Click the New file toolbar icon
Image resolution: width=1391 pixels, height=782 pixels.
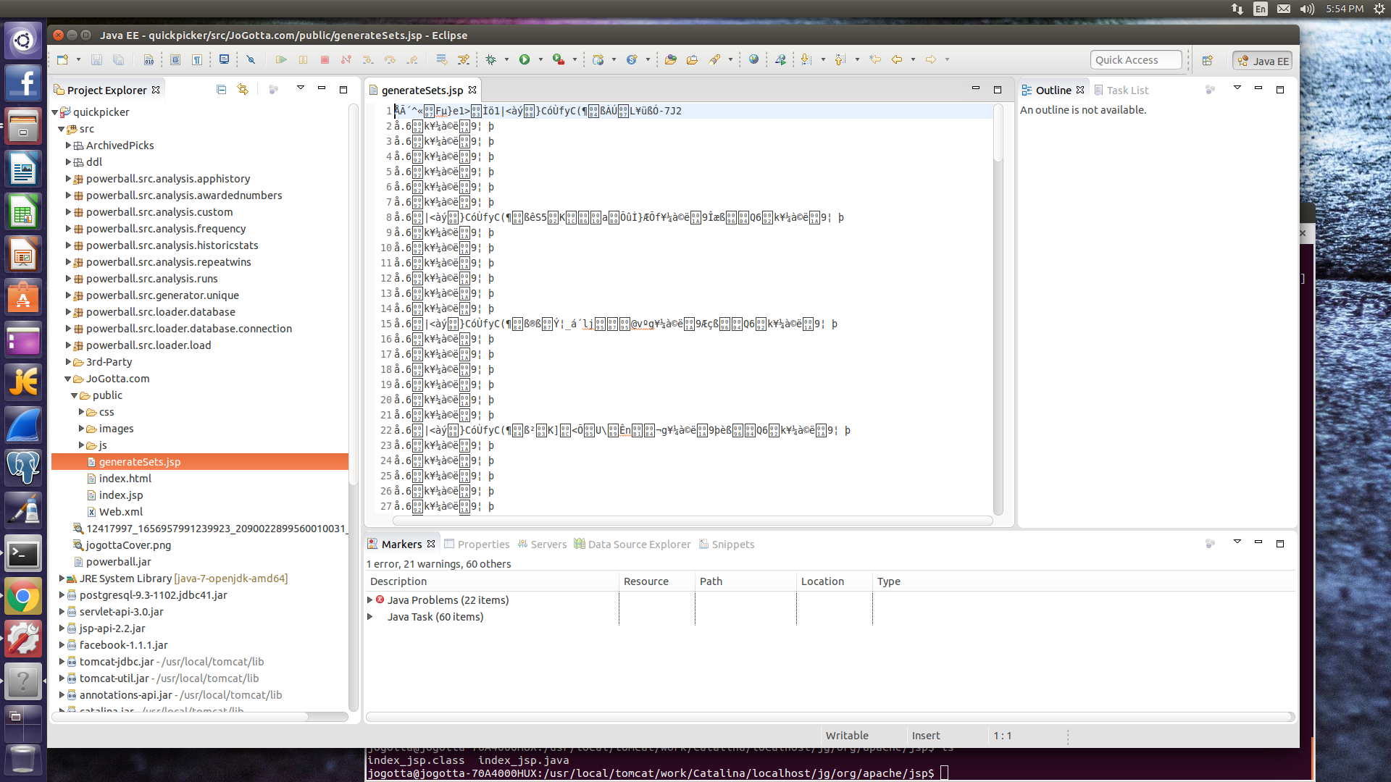coord(62,59)
